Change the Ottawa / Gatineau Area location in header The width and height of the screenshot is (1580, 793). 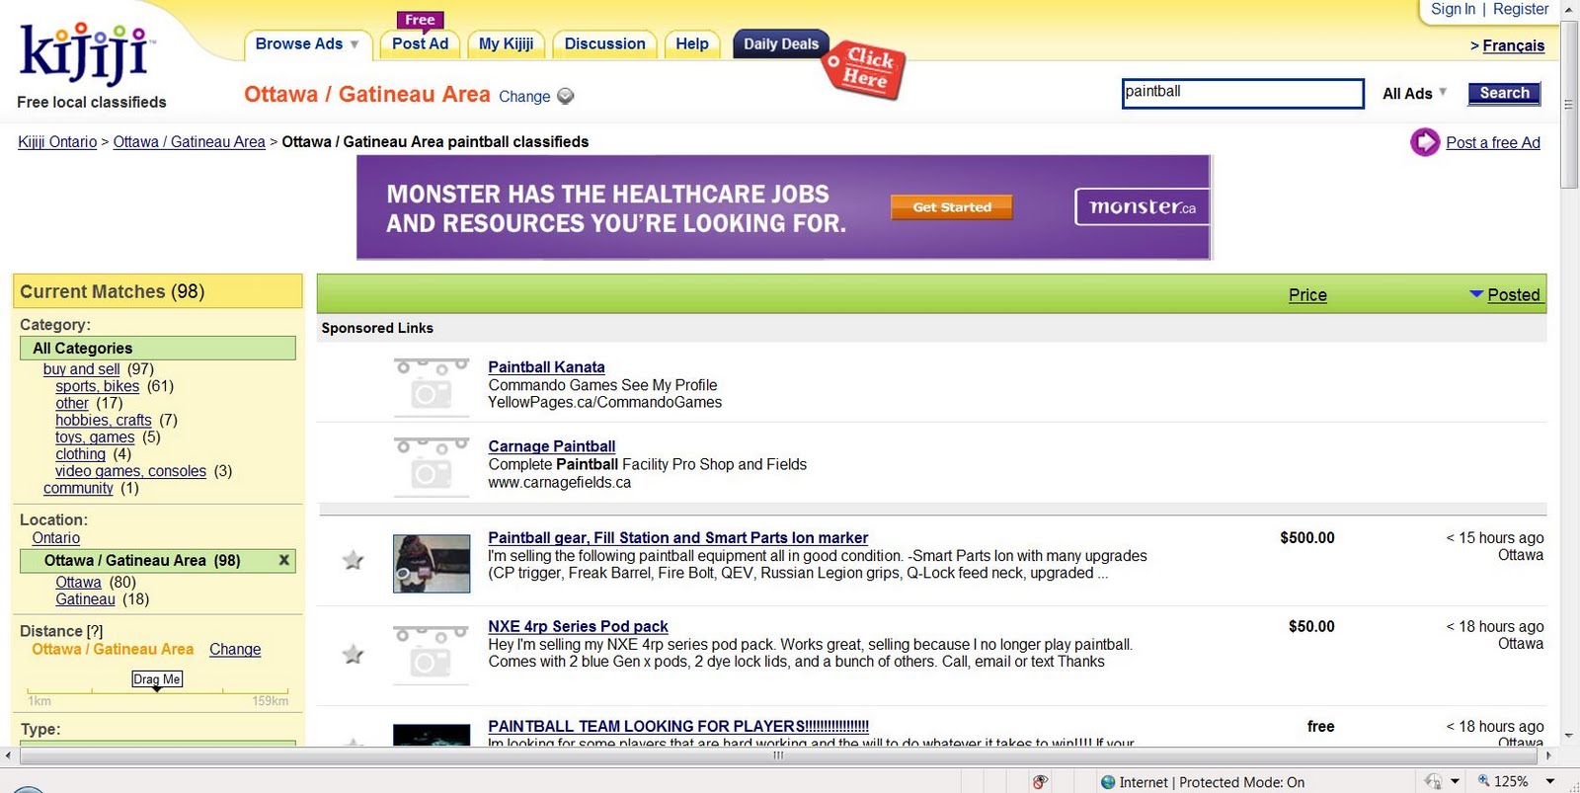point(524,97)
